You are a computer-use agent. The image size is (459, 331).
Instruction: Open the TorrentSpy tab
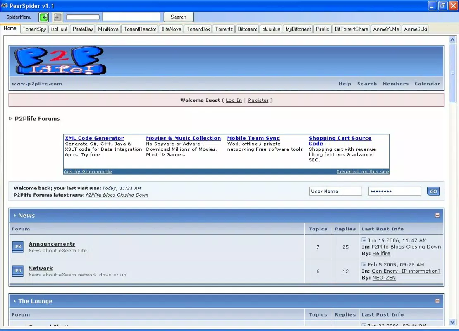[x=34, y=29]
